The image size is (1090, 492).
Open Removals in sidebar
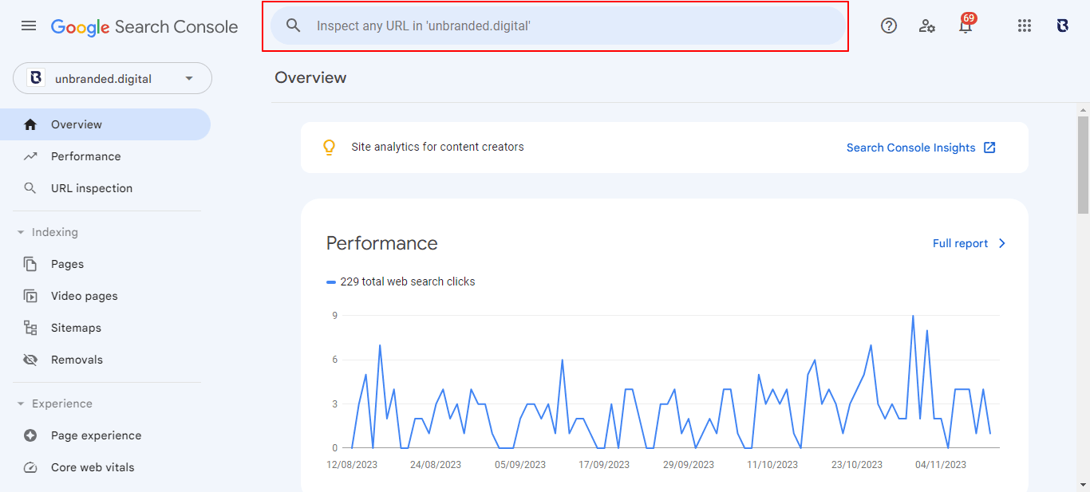(105, 360)
